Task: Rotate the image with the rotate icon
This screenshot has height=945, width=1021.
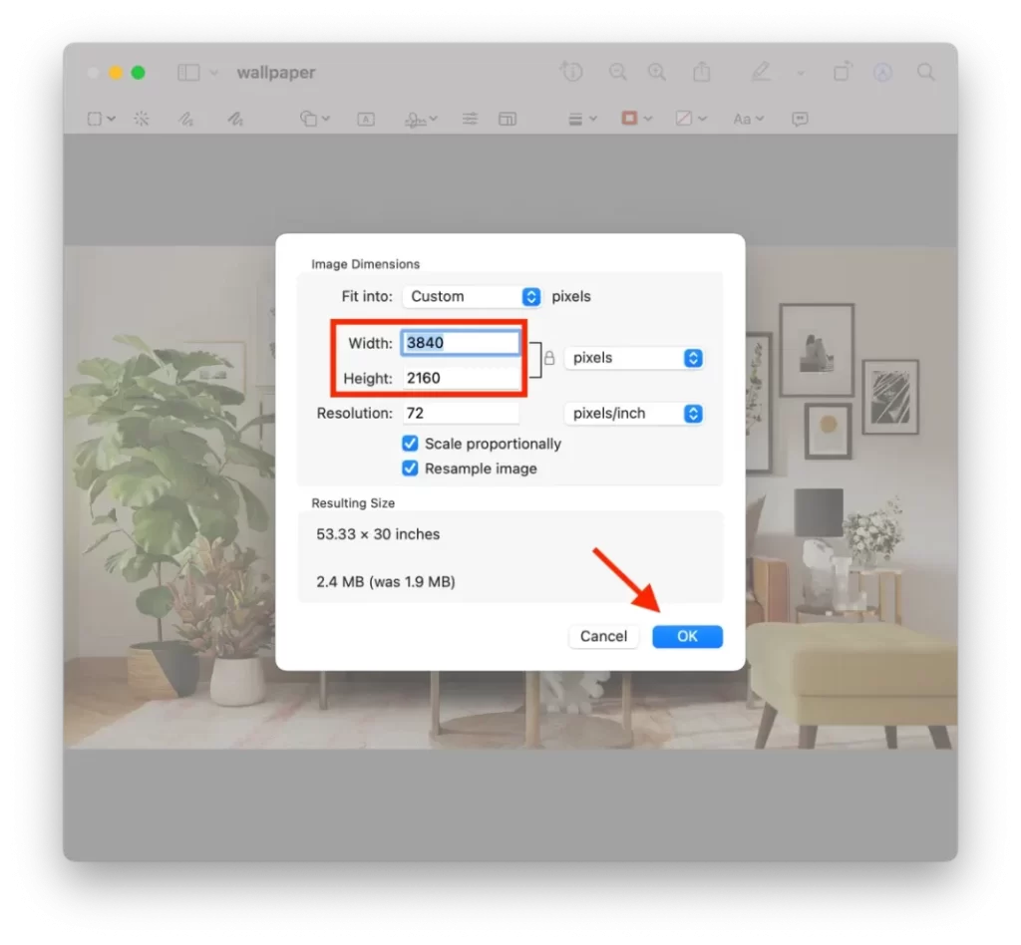Action: 843,71
